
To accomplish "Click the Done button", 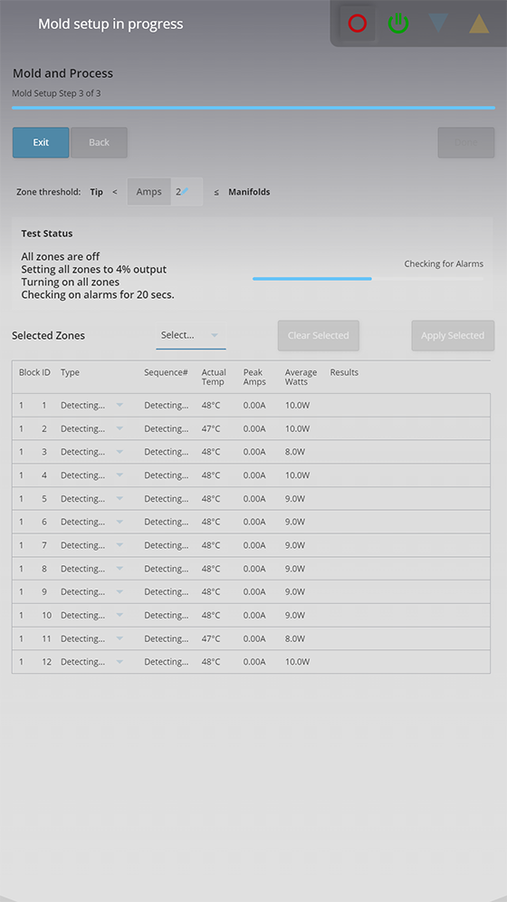I will tap(465, 143).
